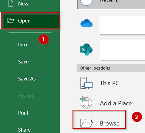Click the This PC computer icon
Image resolution: width=145 pixels, height=133 pixels.
coord(87,83)
